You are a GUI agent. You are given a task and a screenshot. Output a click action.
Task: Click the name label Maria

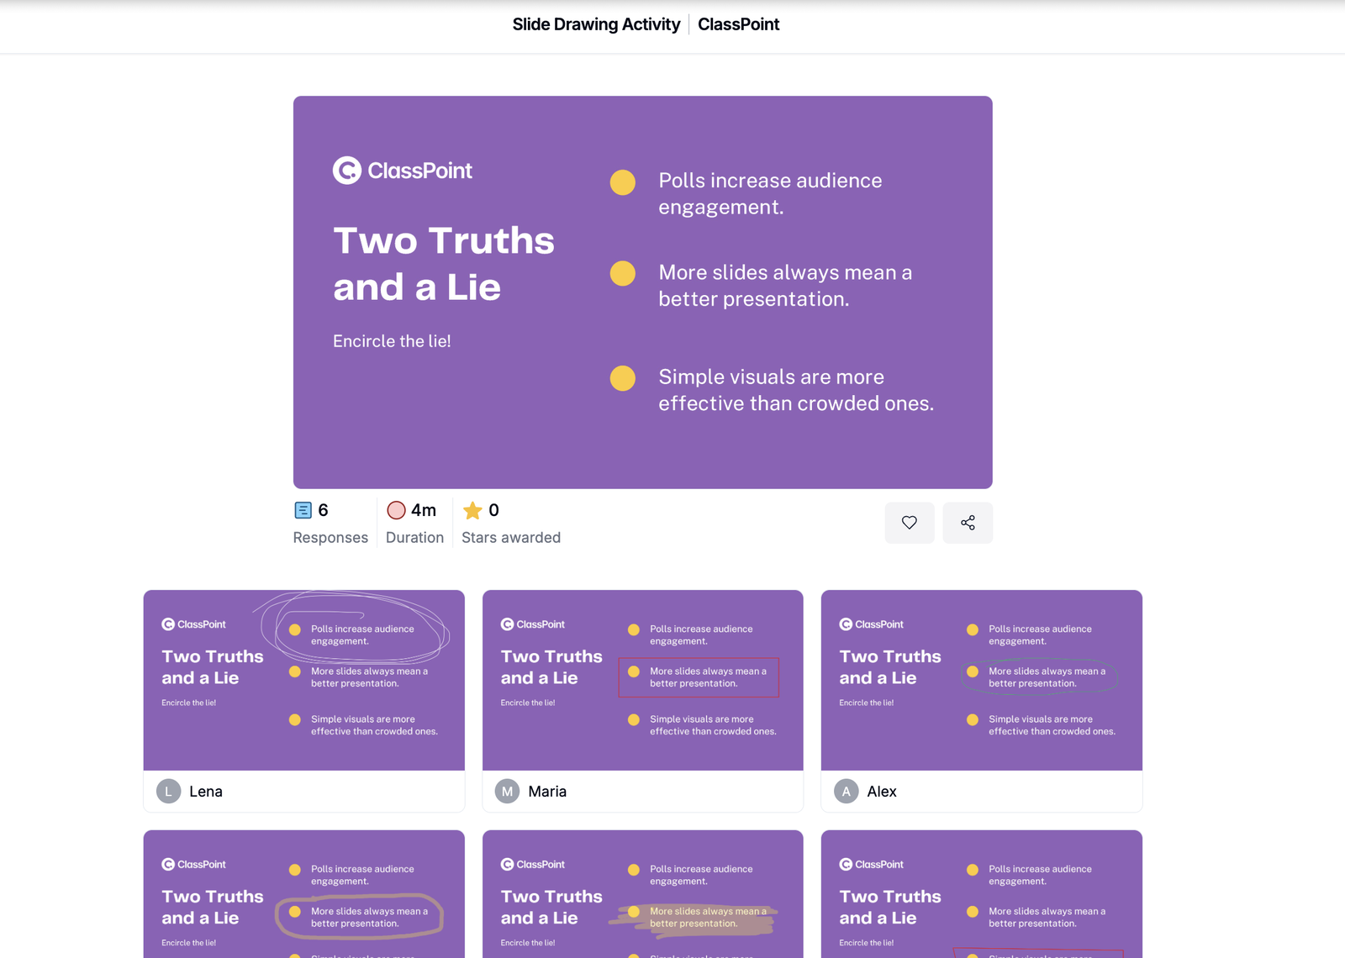click(x=547, y=792)
